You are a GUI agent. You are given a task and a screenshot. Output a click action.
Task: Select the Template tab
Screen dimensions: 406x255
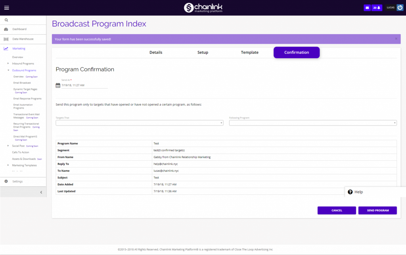point(249,52)
